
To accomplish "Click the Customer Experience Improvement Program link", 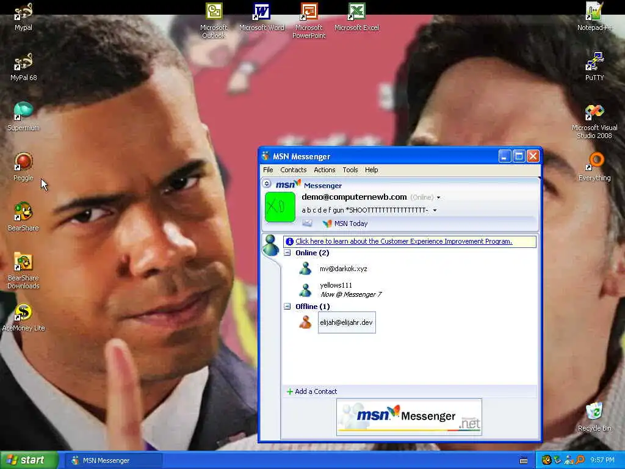I will pyautogui.click(x=404, y=241).
